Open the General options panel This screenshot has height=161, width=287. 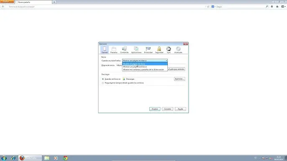point(105,50)
